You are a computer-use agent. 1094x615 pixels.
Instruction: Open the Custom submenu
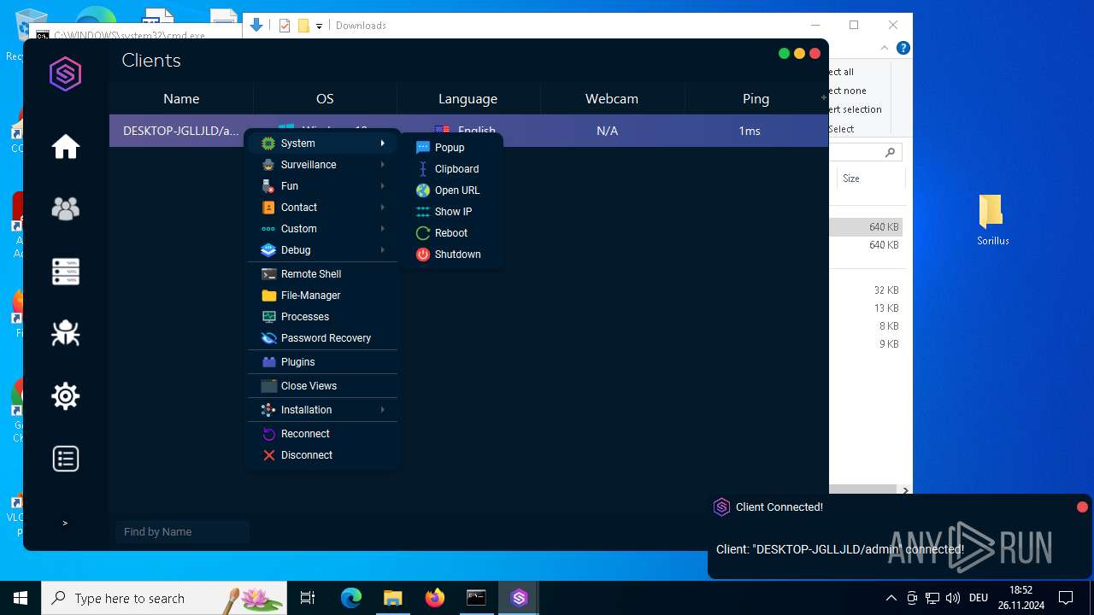click(x=323, y=229)
